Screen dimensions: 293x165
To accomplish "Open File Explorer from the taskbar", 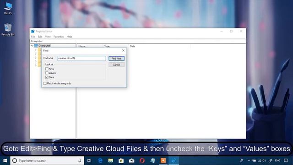I will click(111, 160).
